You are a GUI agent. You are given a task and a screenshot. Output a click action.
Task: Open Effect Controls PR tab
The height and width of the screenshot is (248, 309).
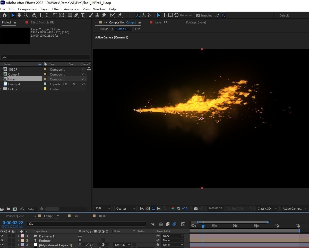pyautogui.click(x=42, y=22)
